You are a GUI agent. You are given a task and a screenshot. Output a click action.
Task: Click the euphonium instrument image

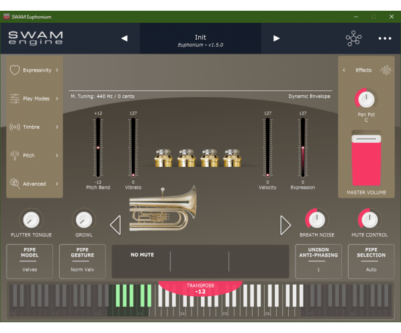tap(163, 209)
